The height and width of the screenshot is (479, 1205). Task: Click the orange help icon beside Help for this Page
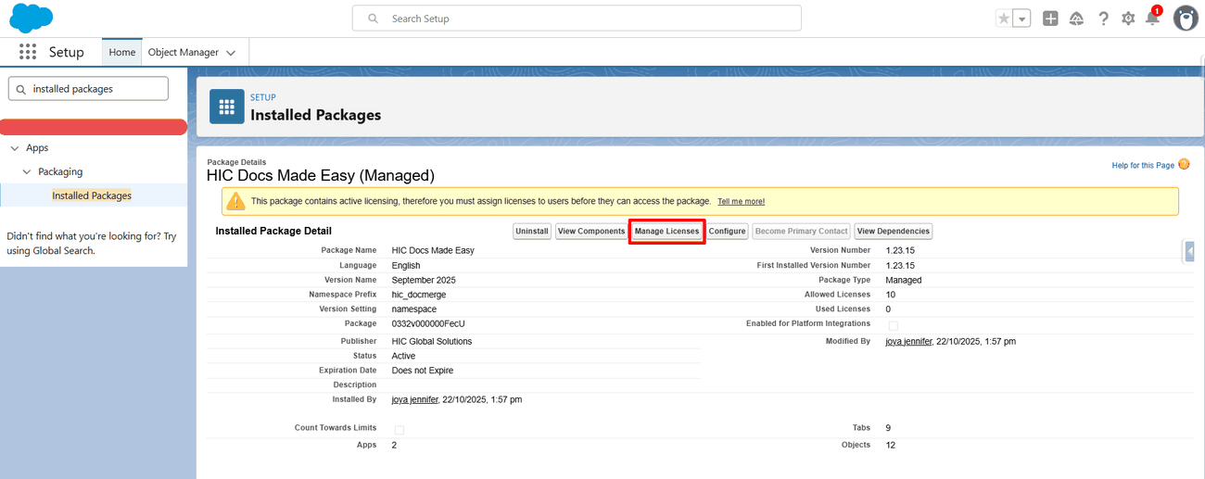point(1184,164)
